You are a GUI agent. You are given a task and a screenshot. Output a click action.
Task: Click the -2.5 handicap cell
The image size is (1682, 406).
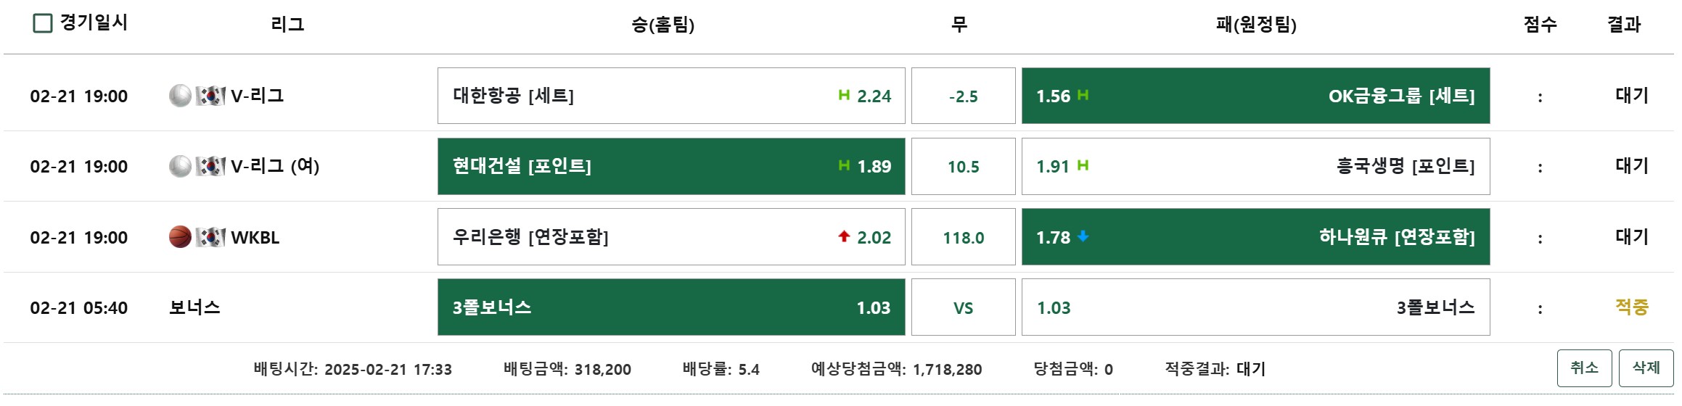pyautogui.click(x=963, y=96)
